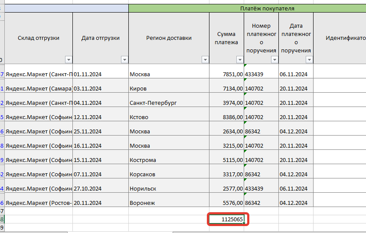The height and width of the screenshot is (233, 366).
Task: Select the shipment date 12.11.2024 cell
Action: (101, 114)
